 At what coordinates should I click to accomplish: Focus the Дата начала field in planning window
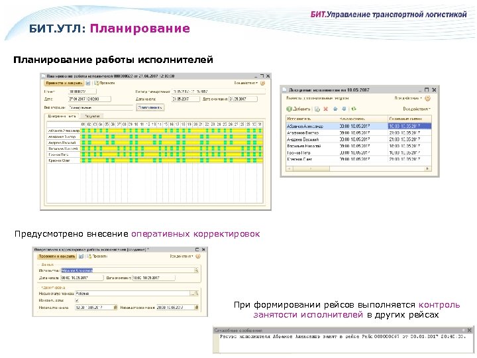pos(185,99)
